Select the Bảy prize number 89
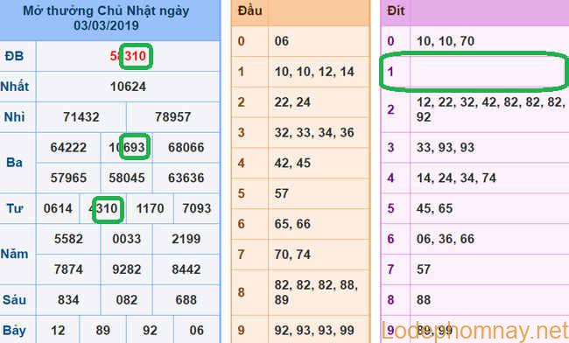Screen dimensions: 569x343 click(x=103, y=330)
